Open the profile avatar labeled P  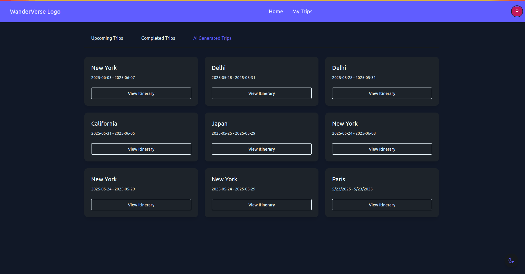pos(516,12)
